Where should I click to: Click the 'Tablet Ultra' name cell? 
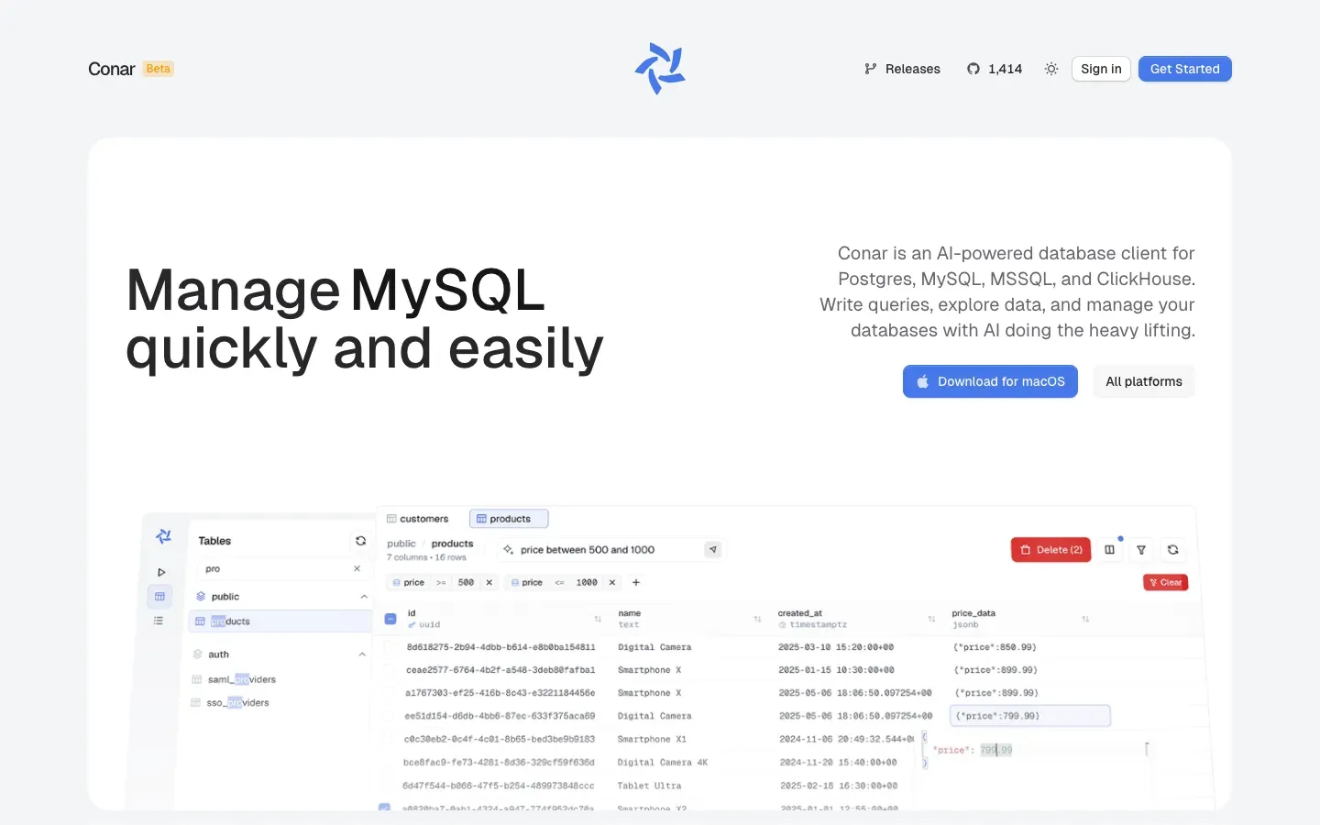649,786
